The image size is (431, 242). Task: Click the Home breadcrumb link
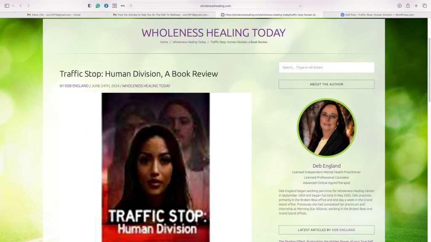click(x=164, y=42)
